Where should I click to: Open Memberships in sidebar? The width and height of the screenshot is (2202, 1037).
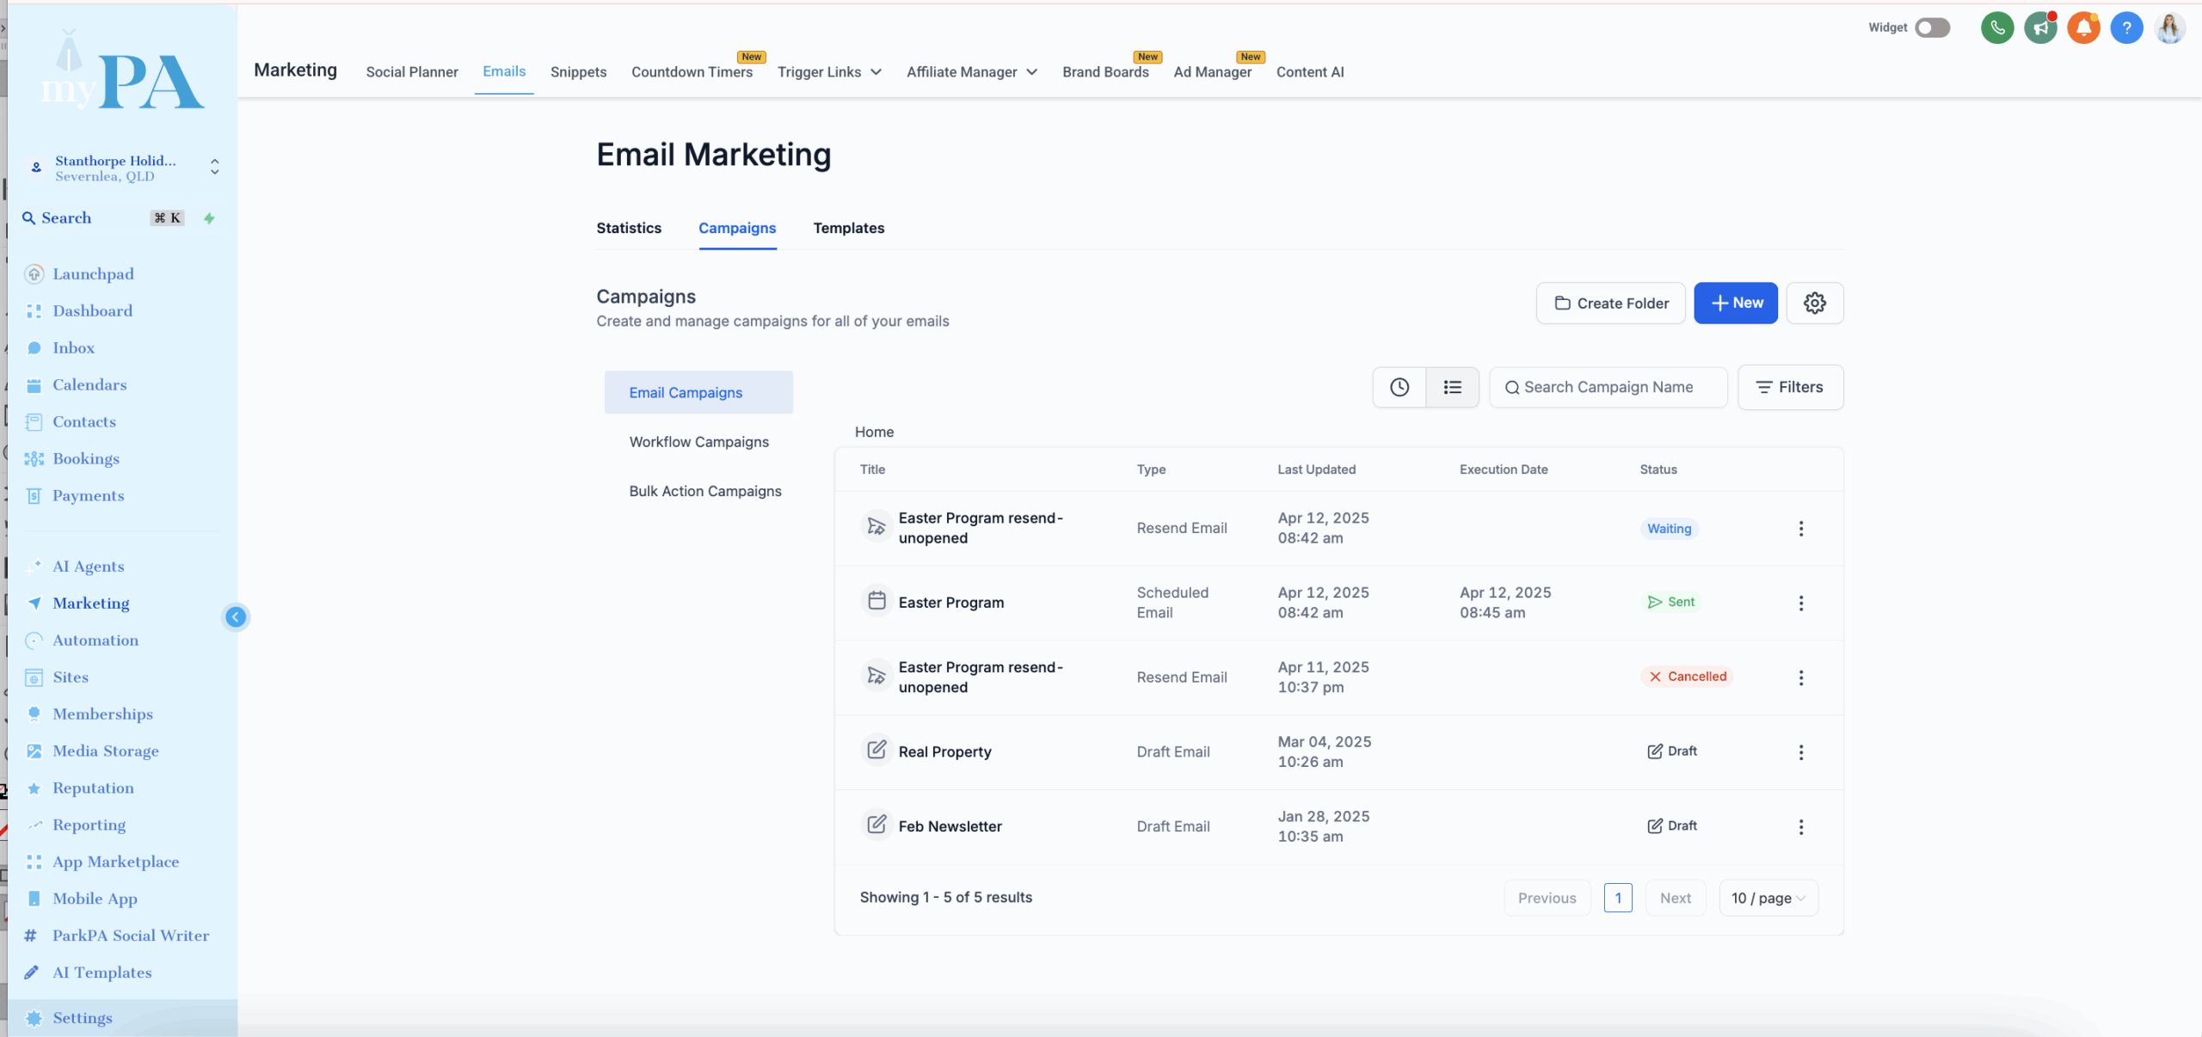(102, 714)
